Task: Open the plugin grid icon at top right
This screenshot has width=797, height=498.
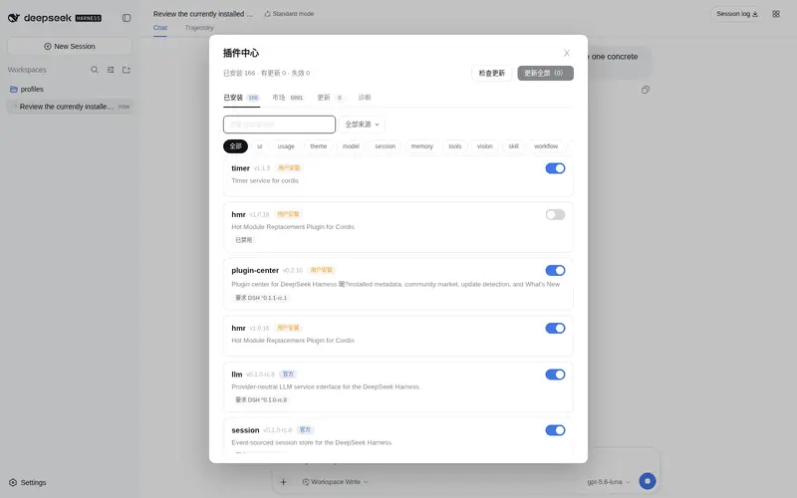Action: coord(776,14)
